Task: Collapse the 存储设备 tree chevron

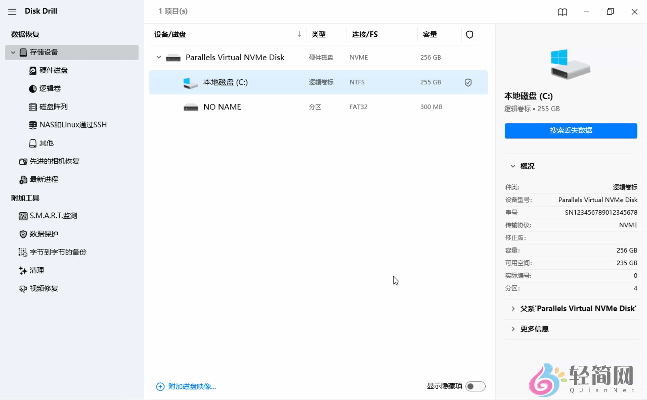Action: (13, 52)
